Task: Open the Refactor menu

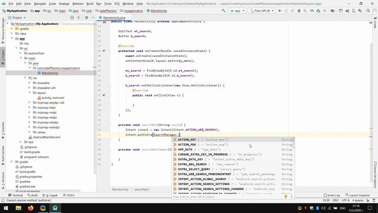Action: click(x=78, y=4)
